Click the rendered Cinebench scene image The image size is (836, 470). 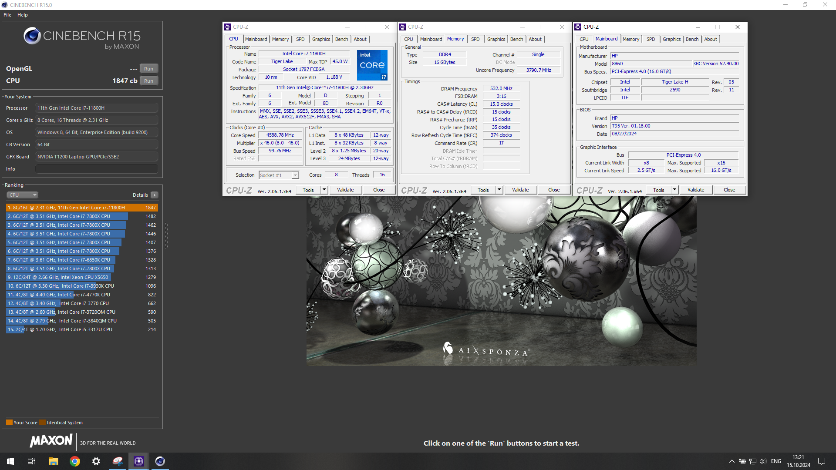pyautogui.click(x=501, y=281)
